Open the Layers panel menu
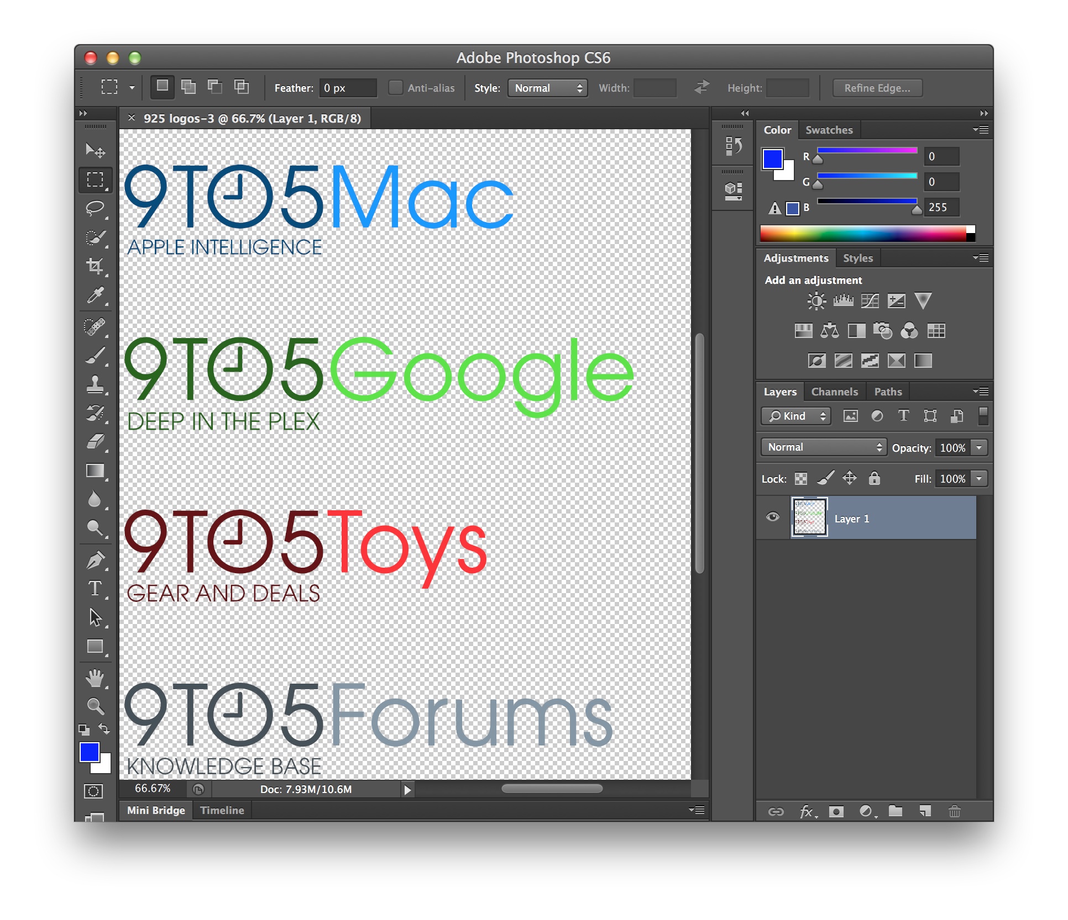 [981, 392]
